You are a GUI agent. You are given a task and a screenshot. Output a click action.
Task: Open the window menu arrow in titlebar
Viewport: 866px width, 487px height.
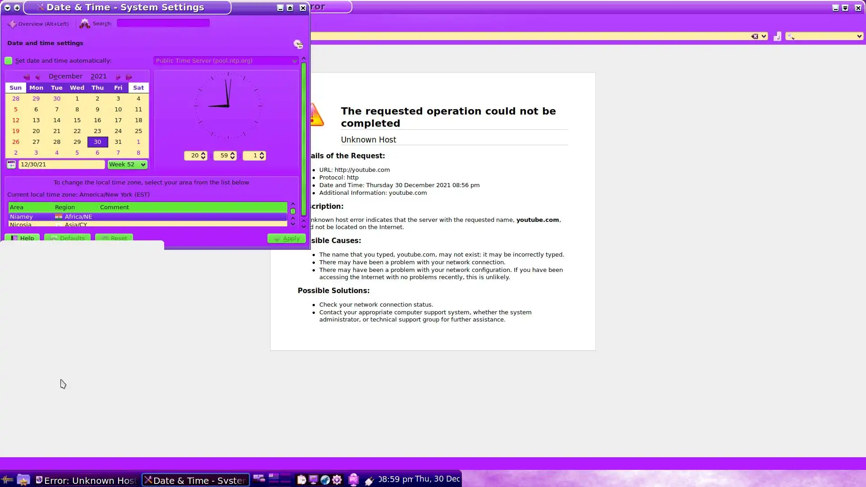(x=7, y=8)
